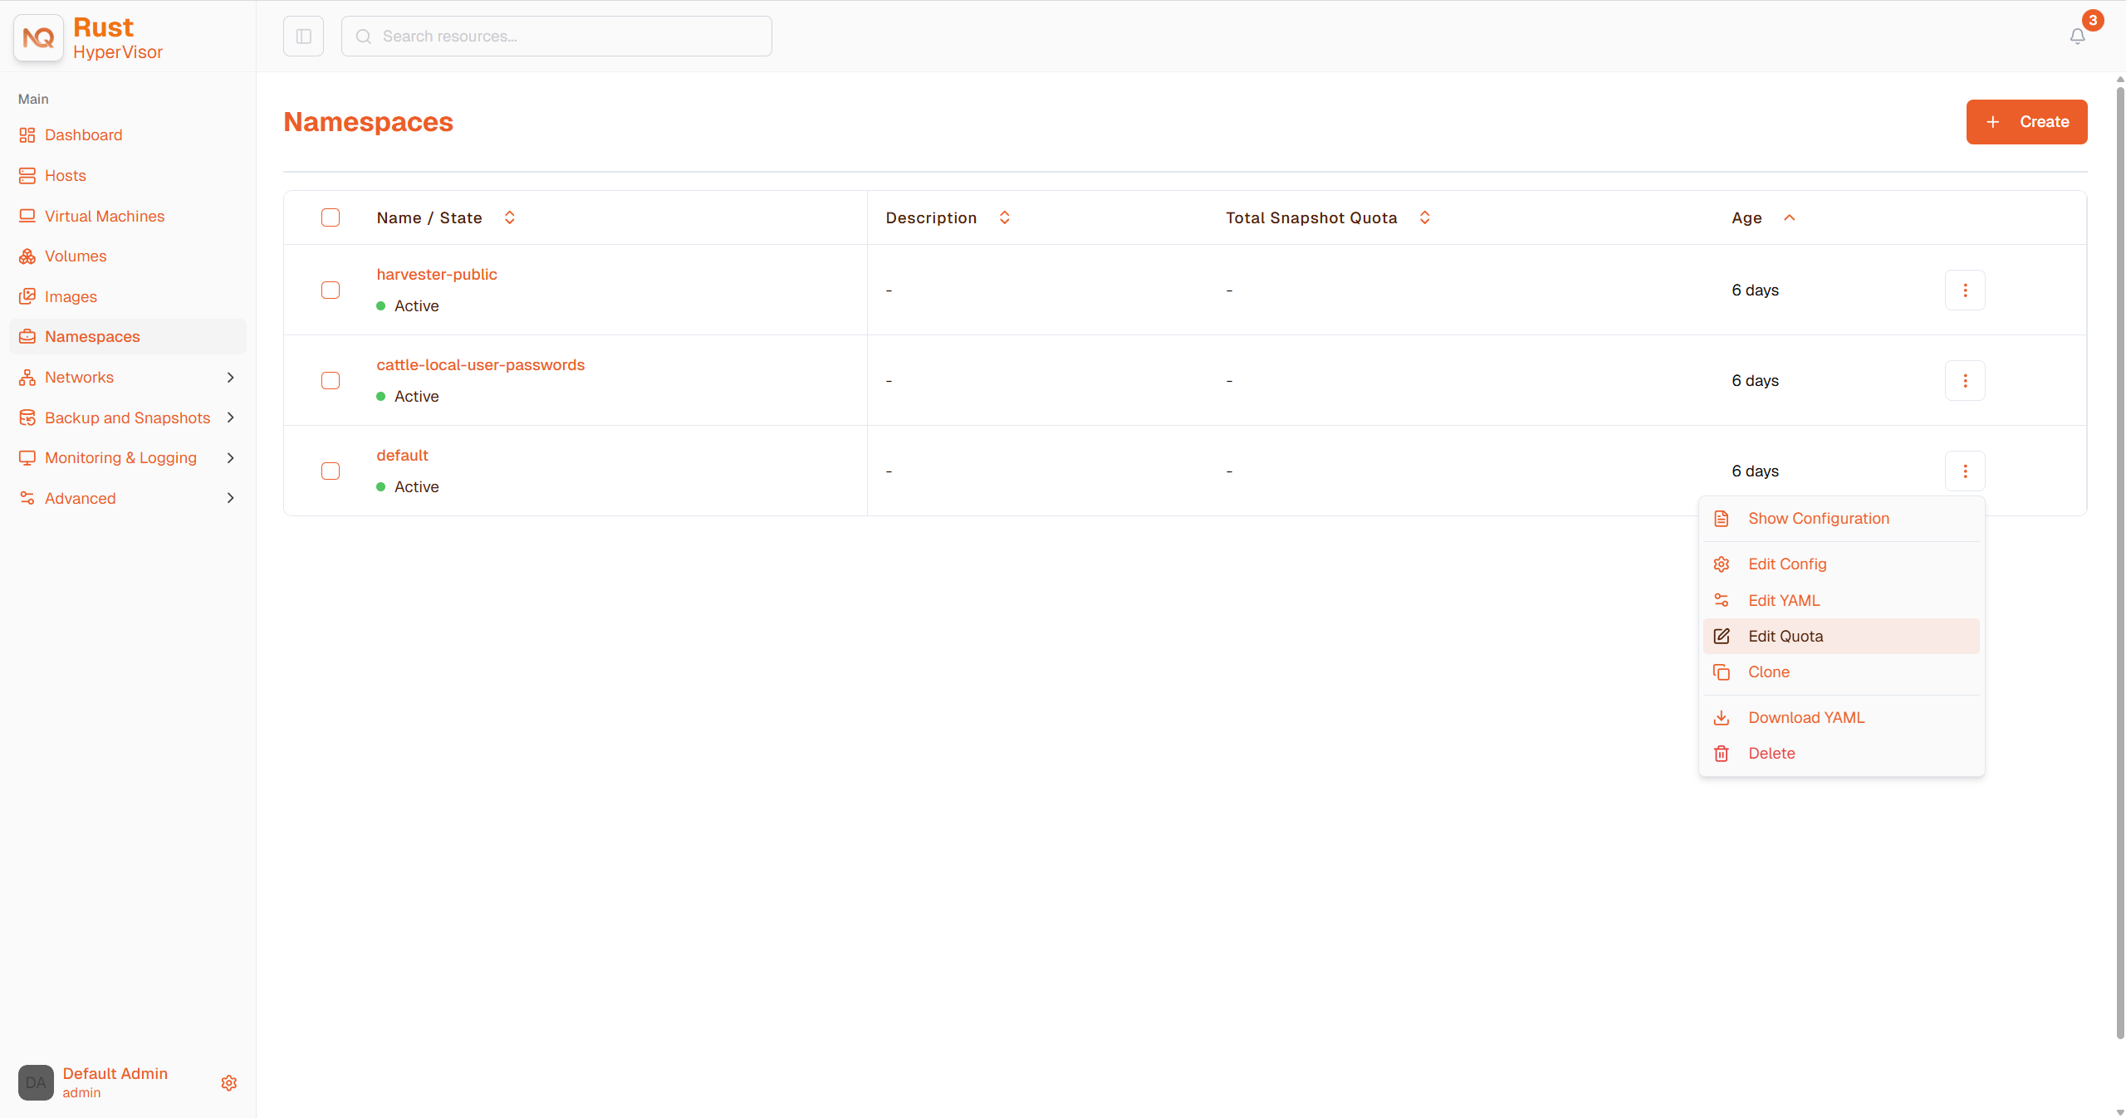Screen dimensions: 2126x1118
Task: Sort by Name / State column arrows
Action: click(510, 217)
